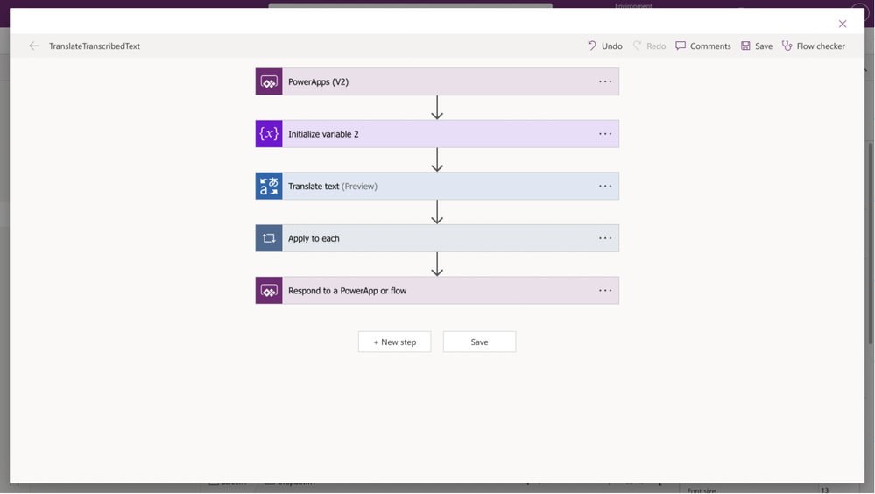Click the TranslateTranscribedText flow title
The height and width of the screenshot is (494, 875).
click(x=95, y=46)
